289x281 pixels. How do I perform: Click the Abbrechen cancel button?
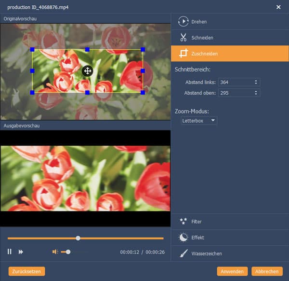pyautogui.click(x=267, y=271)
